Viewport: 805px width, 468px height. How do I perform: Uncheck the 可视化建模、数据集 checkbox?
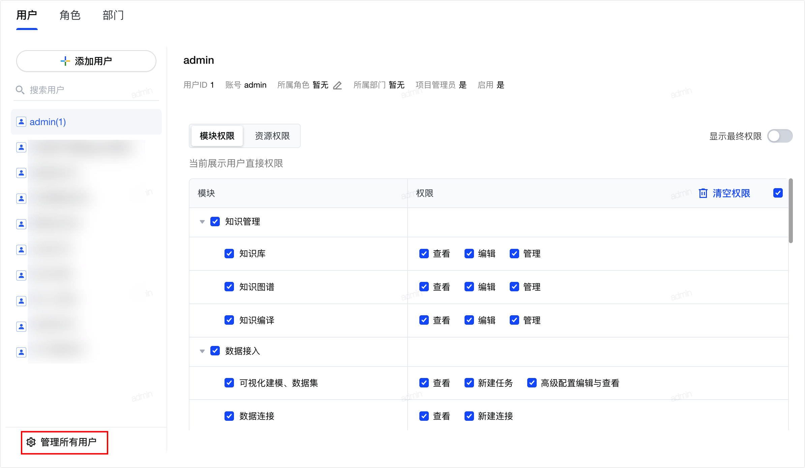tap(229, 383)
